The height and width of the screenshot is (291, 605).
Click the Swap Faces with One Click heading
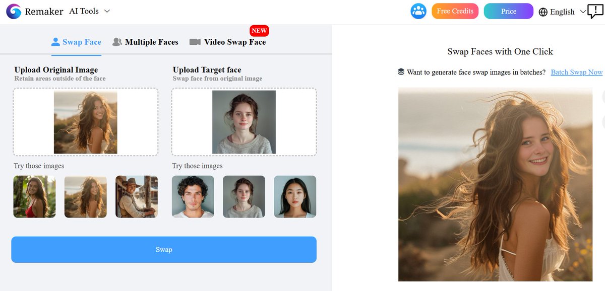coord(500,51)
